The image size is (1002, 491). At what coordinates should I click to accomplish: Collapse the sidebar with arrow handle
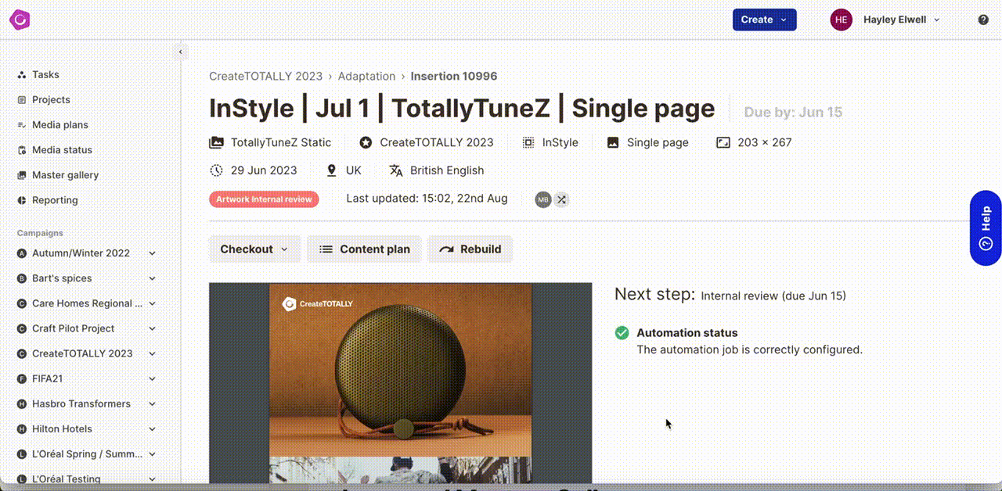pos(180,52)
